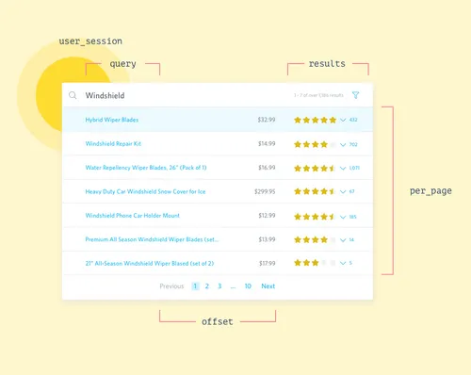This screenshot has width=471, height=375.
Task: Open the Hybrid Wiper Blades product link
Action: (112, 120)
